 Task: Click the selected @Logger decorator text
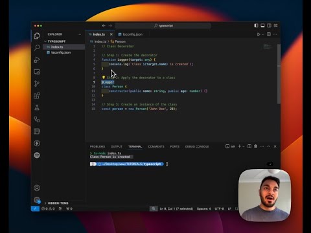pyautogui.click(x=108, y=82)
